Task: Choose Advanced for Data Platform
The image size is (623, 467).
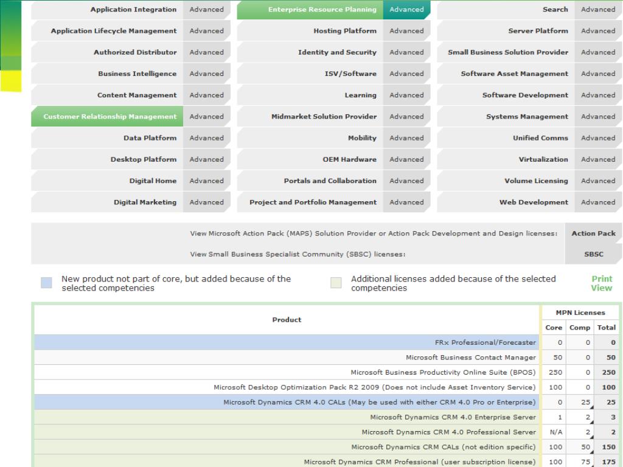Action: coord(207,138)
